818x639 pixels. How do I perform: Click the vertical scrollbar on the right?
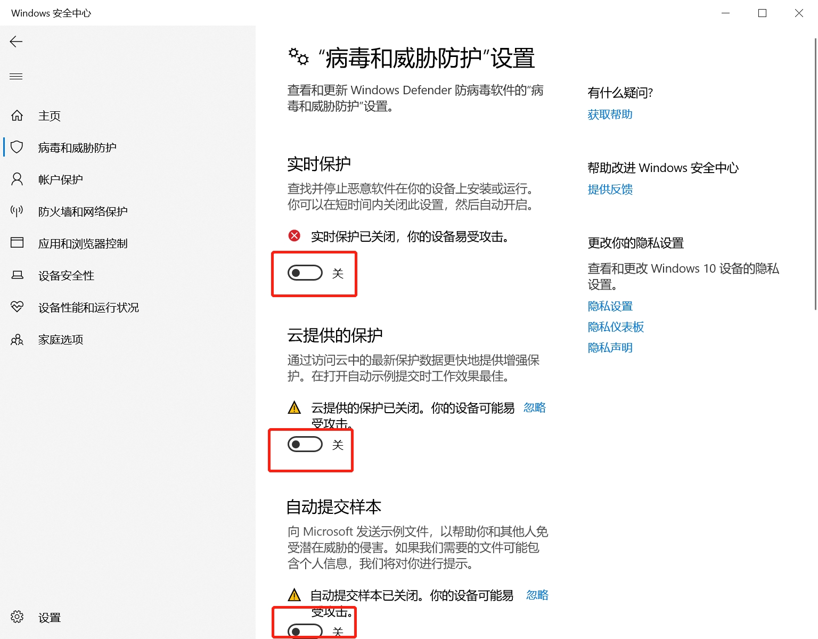click(815, 174)
